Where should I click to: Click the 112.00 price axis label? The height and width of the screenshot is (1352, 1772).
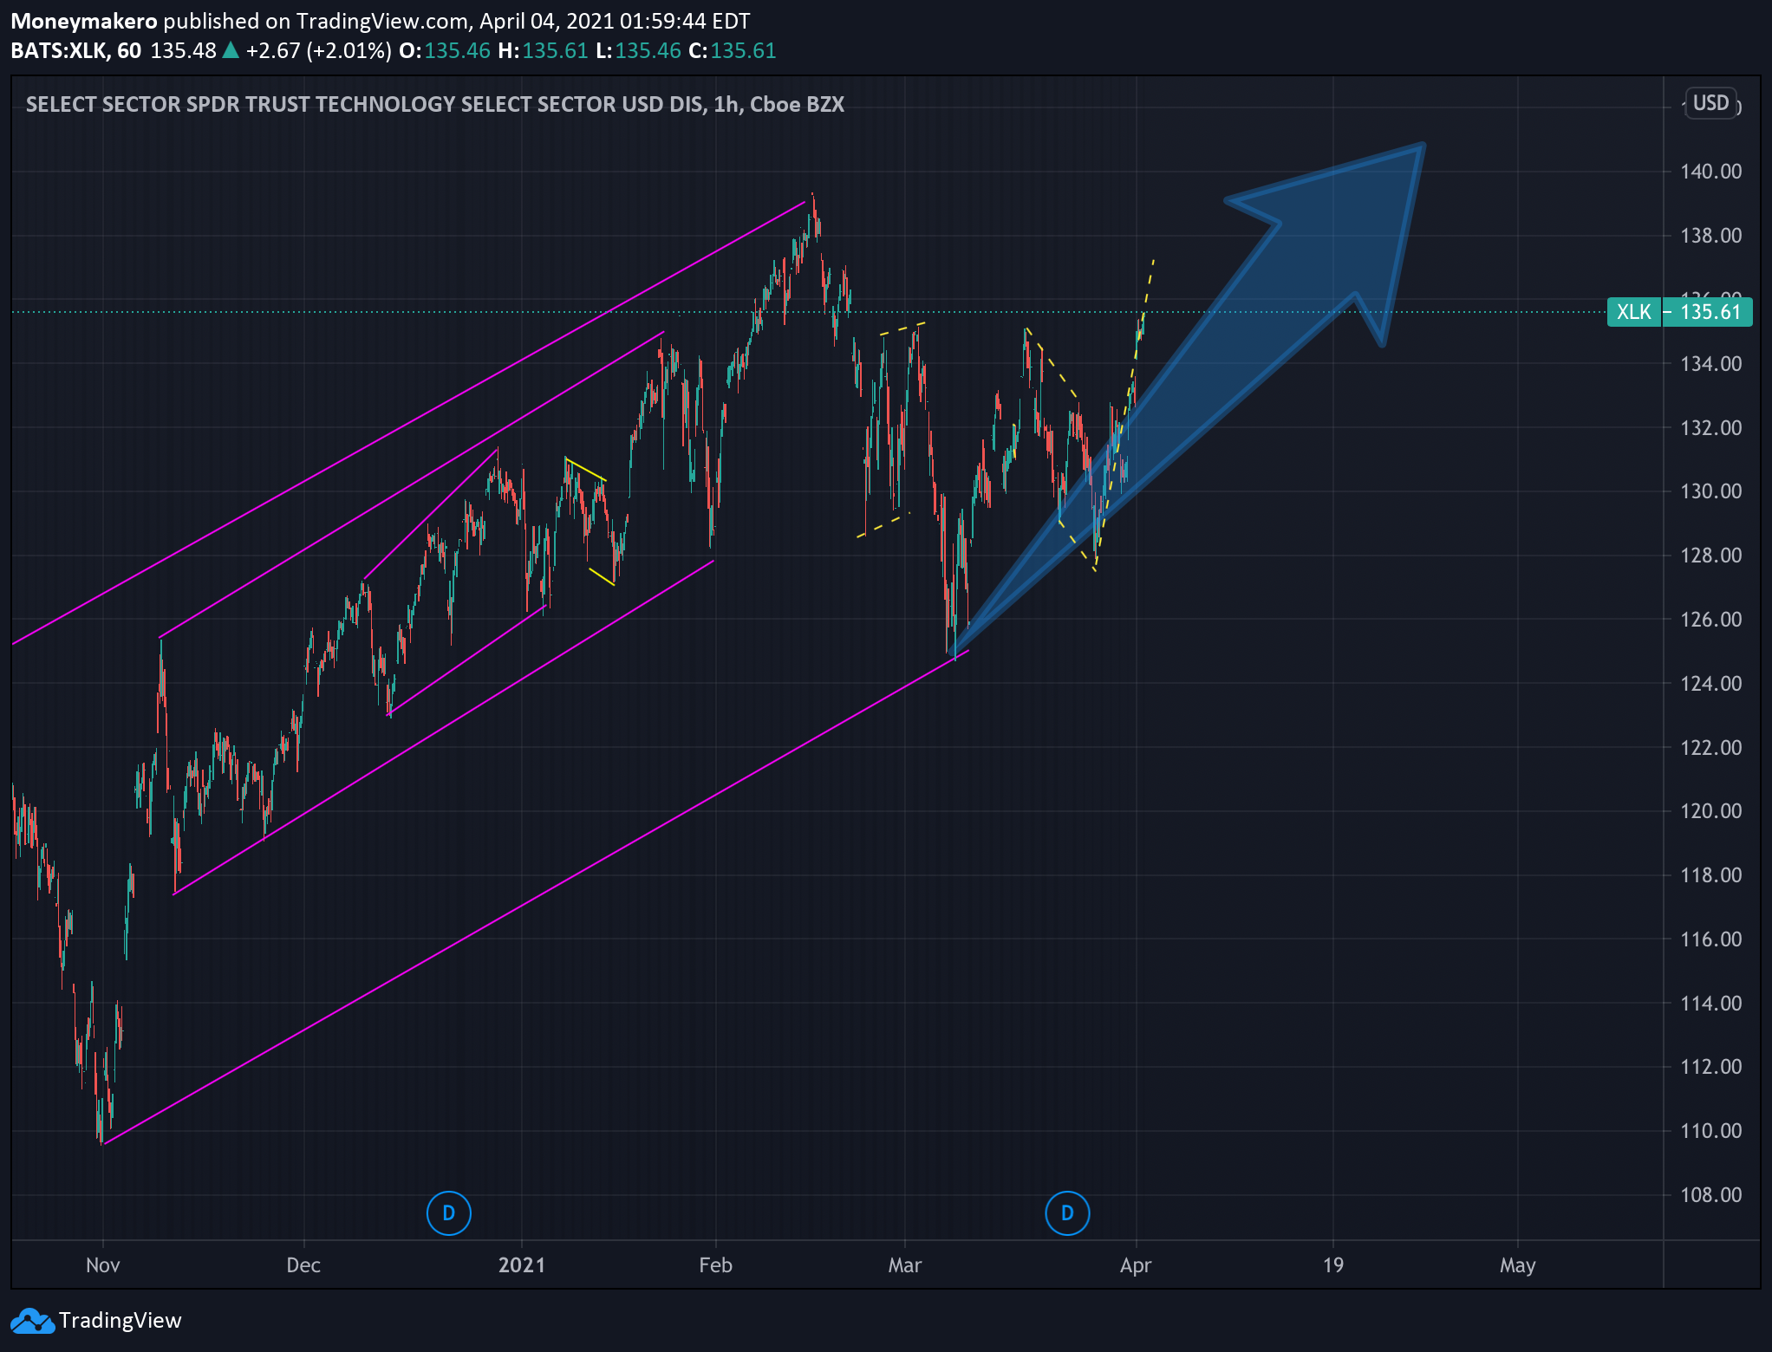(x=1710, y=1067)
